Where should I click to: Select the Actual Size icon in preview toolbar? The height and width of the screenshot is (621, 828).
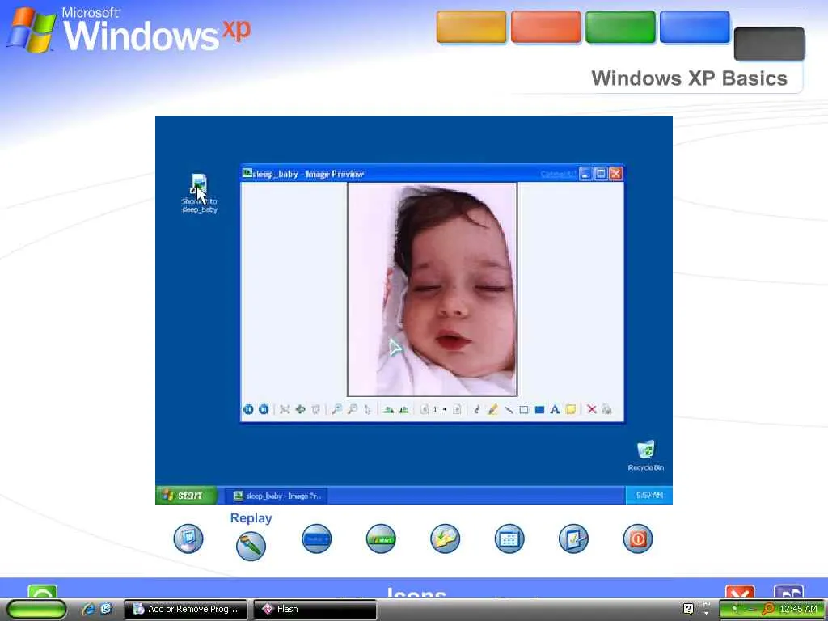[x=301, y=409]
